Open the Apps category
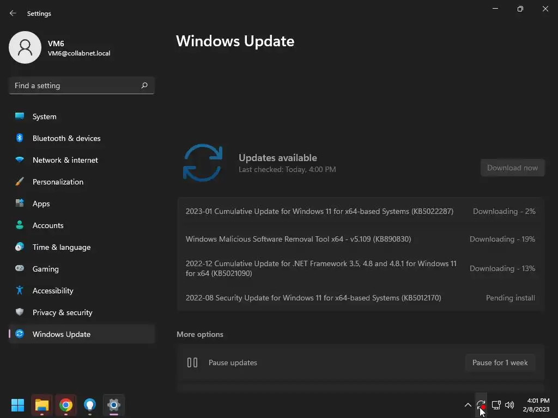Screen dimensions: 558x418 (82, 204)
